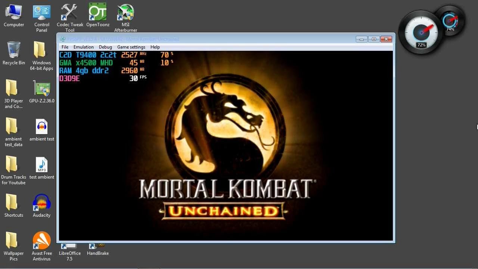Screen dimensions: 478x269
Task: Launch MSI Afterburner shortcut
Action: pos(125,18)
